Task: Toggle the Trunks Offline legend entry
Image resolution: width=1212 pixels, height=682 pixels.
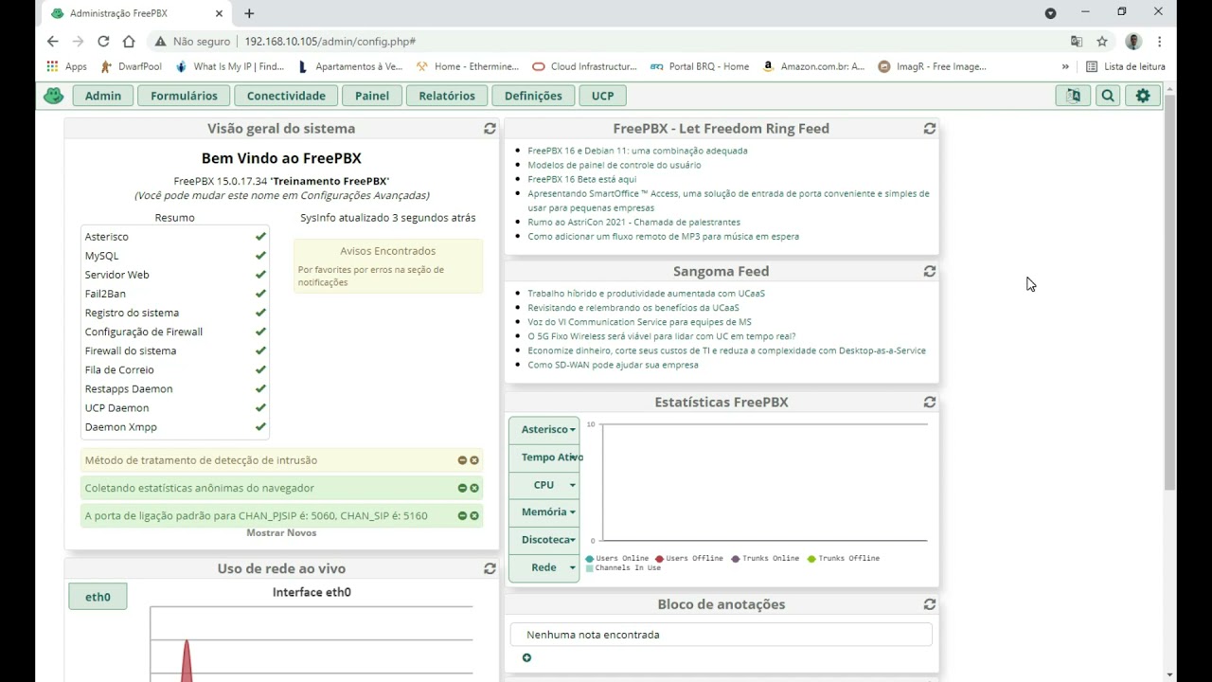Action: [x=843, y=559]
